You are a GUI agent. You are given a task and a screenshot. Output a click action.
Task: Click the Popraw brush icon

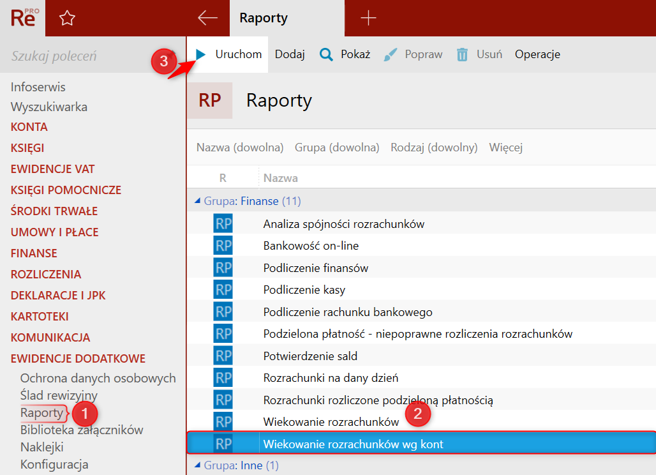[x=390, y=54]
